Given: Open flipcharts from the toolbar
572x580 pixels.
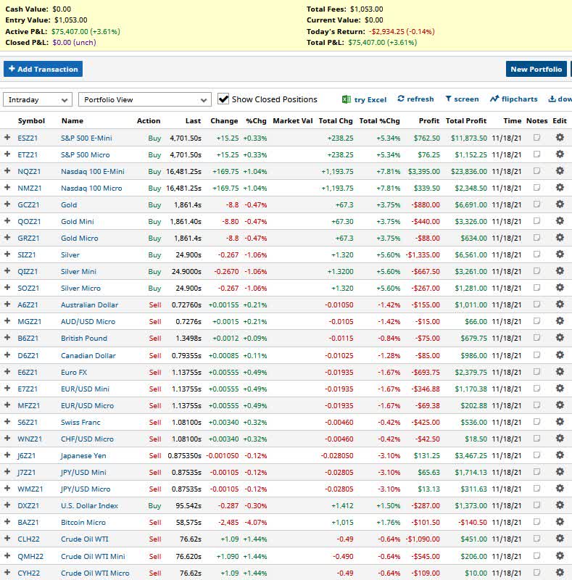Looking at the screenshot, I should point(494,99).
